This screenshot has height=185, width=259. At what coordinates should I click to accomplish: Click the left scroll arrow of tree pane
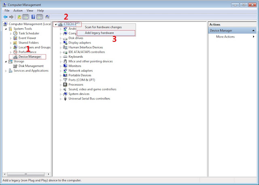coord(5,174)
